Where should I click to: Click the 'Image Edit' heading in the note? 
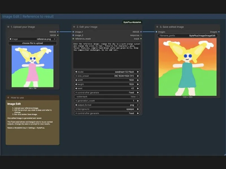14,104
